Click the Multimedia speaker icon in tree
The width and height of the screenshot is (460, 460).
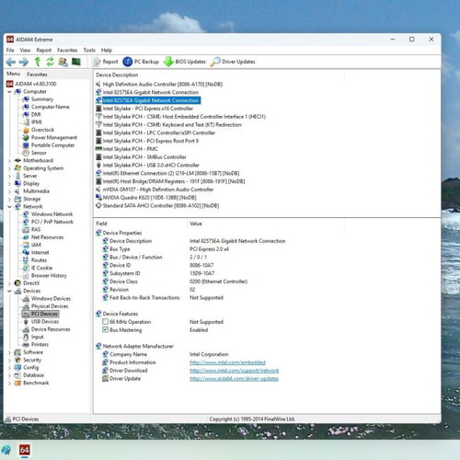point(17,191)
